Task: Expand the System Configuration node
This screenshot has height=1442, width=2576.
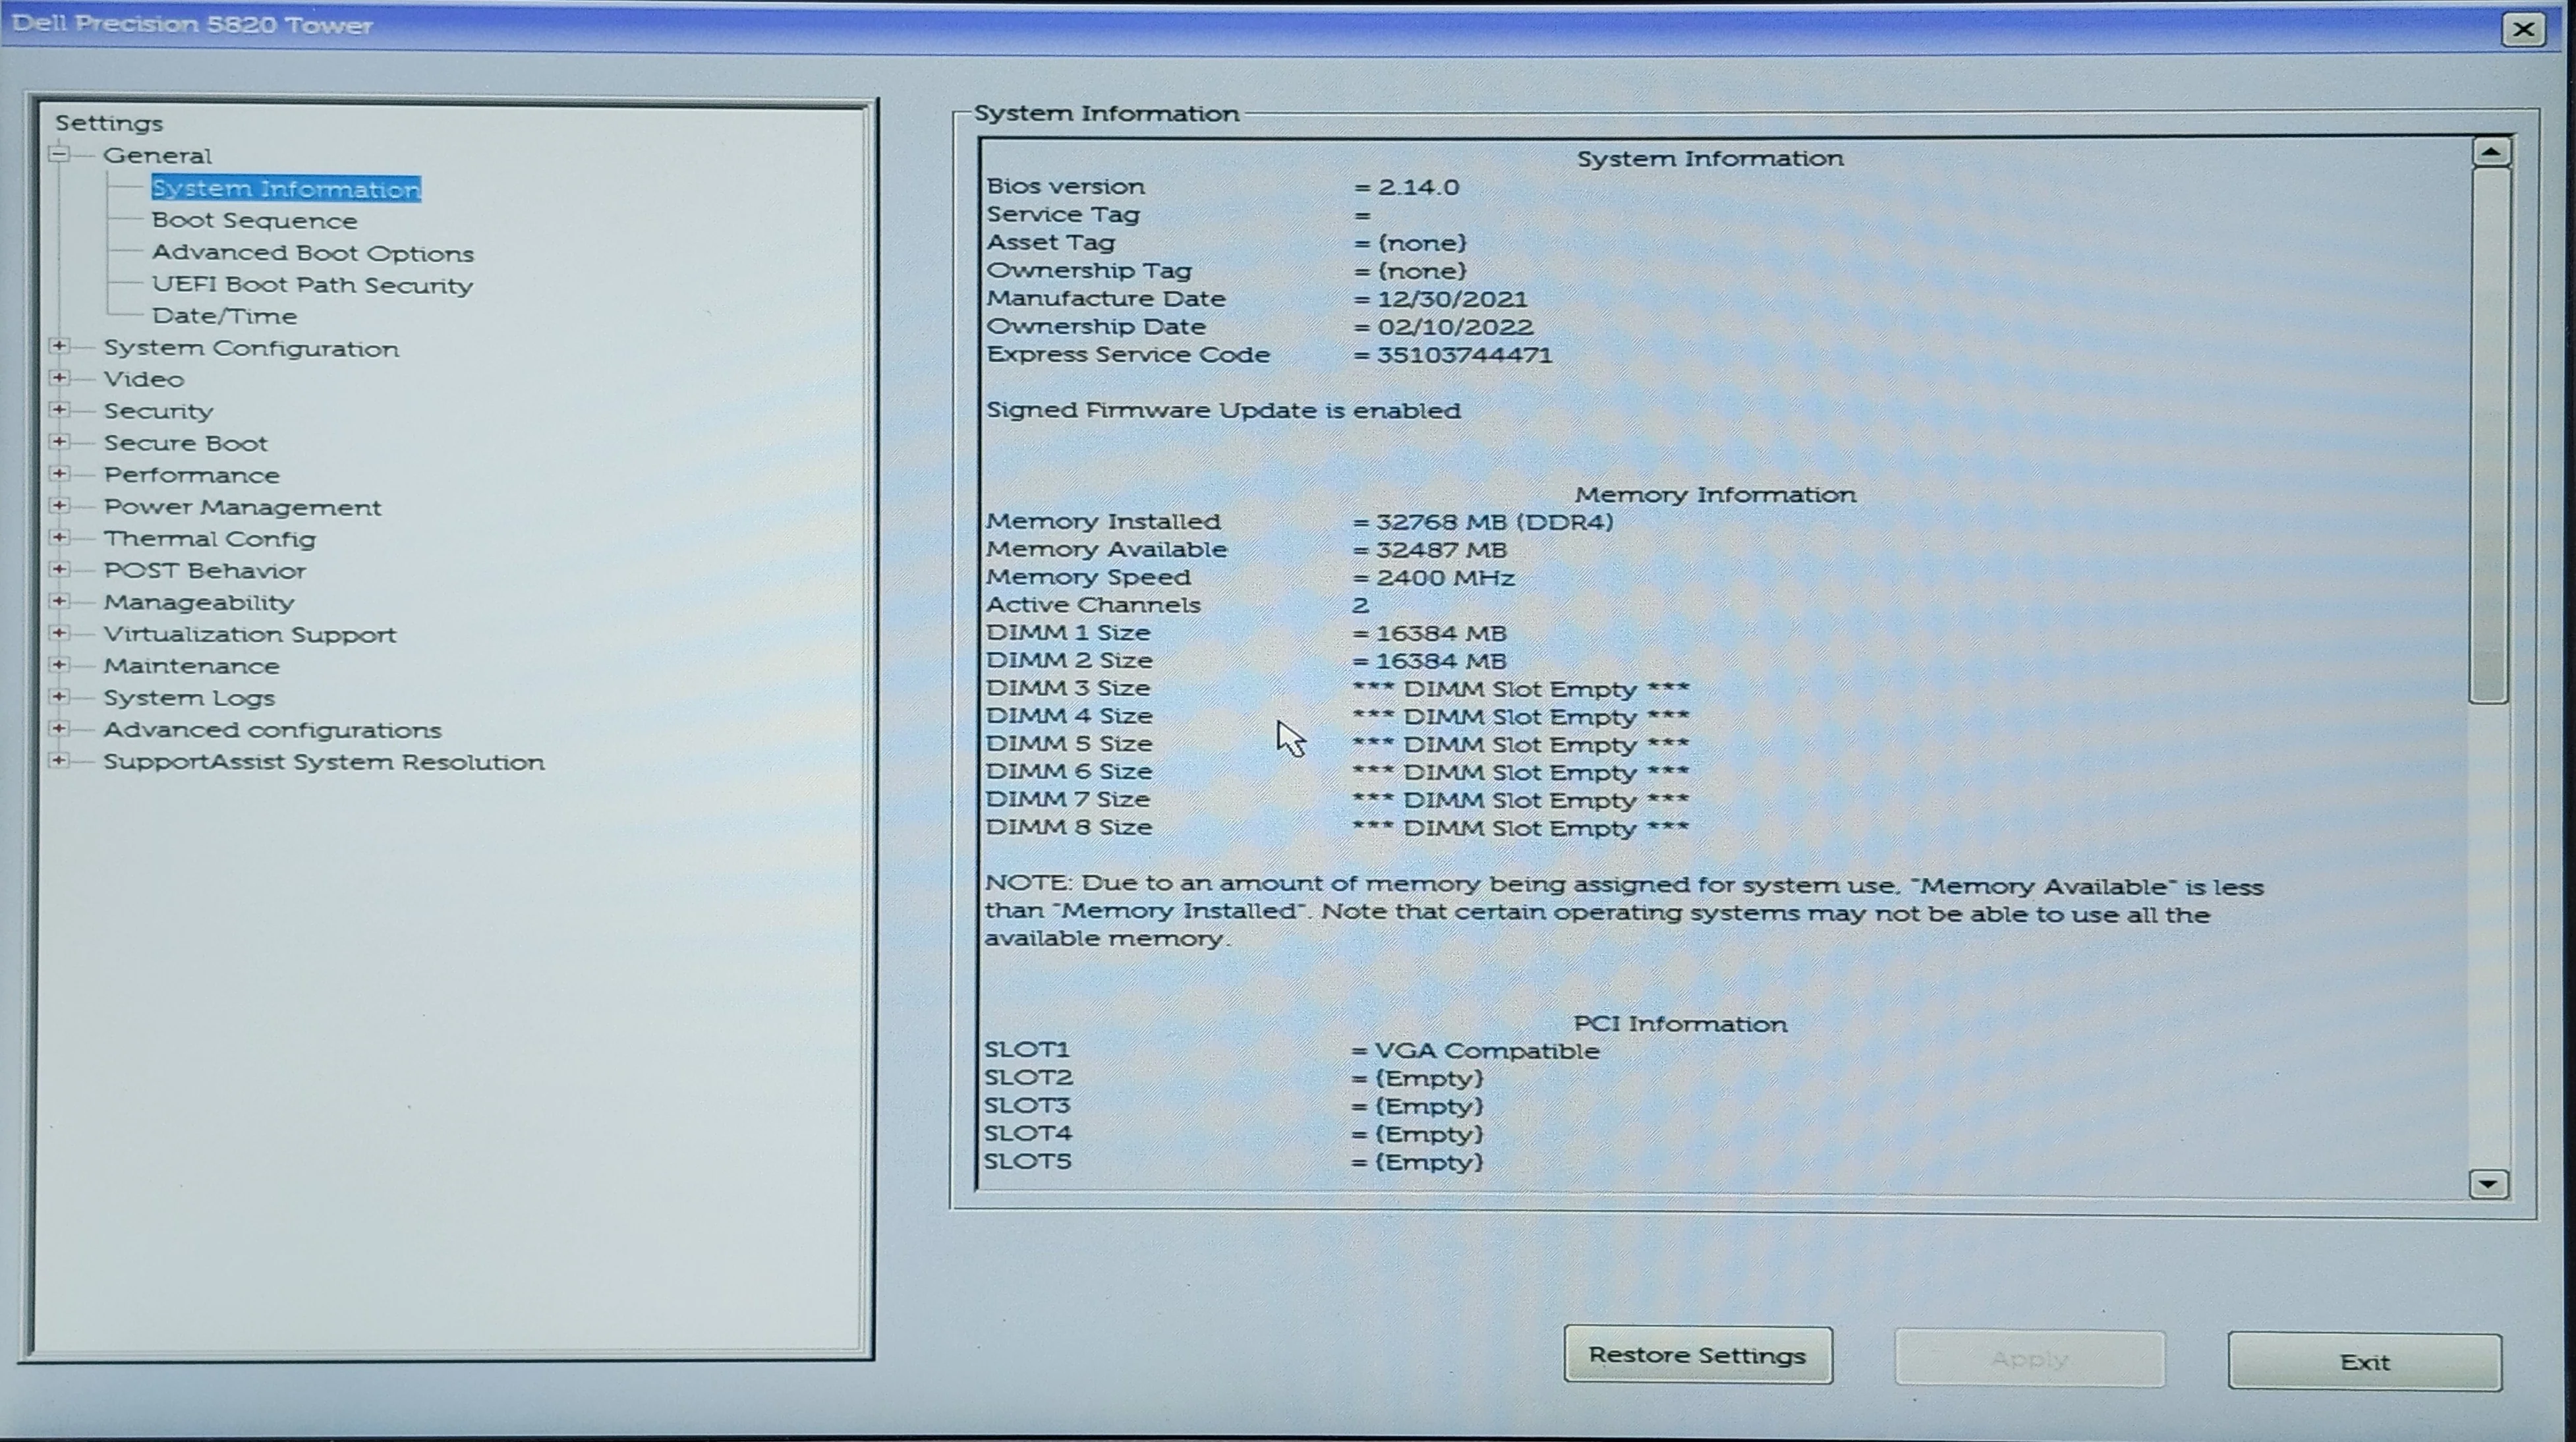Action: click(x=60, y=346)
